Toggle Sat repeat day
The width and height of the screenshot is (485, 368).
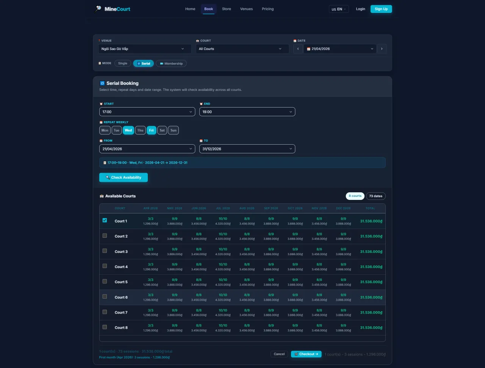(x=162, y=130)
